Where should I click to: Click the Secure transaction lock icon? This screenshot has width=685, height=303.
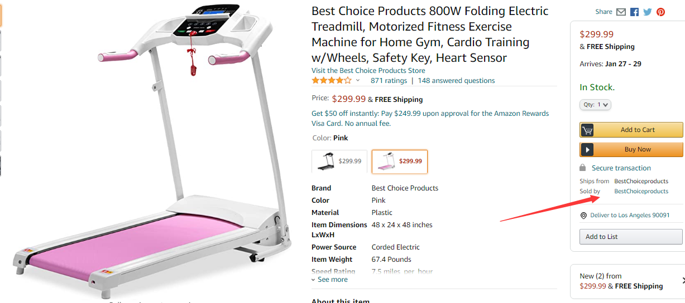(x=583, y=168)
